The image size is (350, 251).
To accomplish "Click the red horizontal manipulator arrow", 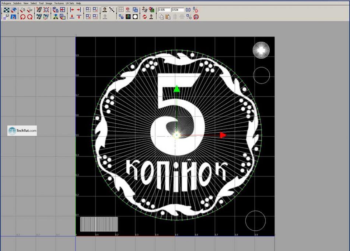I will (x=223, y=135).
